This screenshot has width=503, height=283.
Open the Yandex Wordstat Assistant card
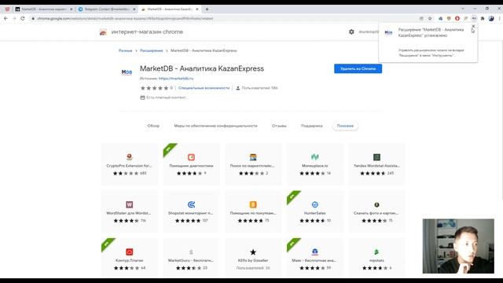[376, 164]
